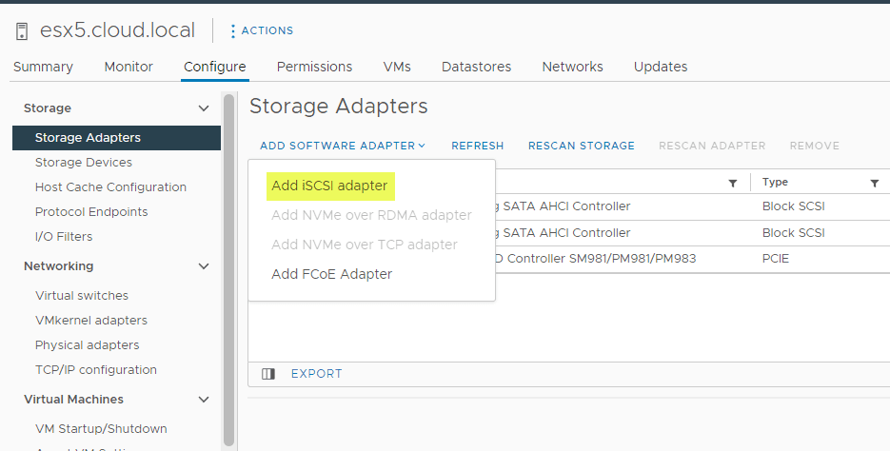Collapse the Virtual Machines section chevron
Viewport: 890px width, 451px height.
tap(204, 400)
